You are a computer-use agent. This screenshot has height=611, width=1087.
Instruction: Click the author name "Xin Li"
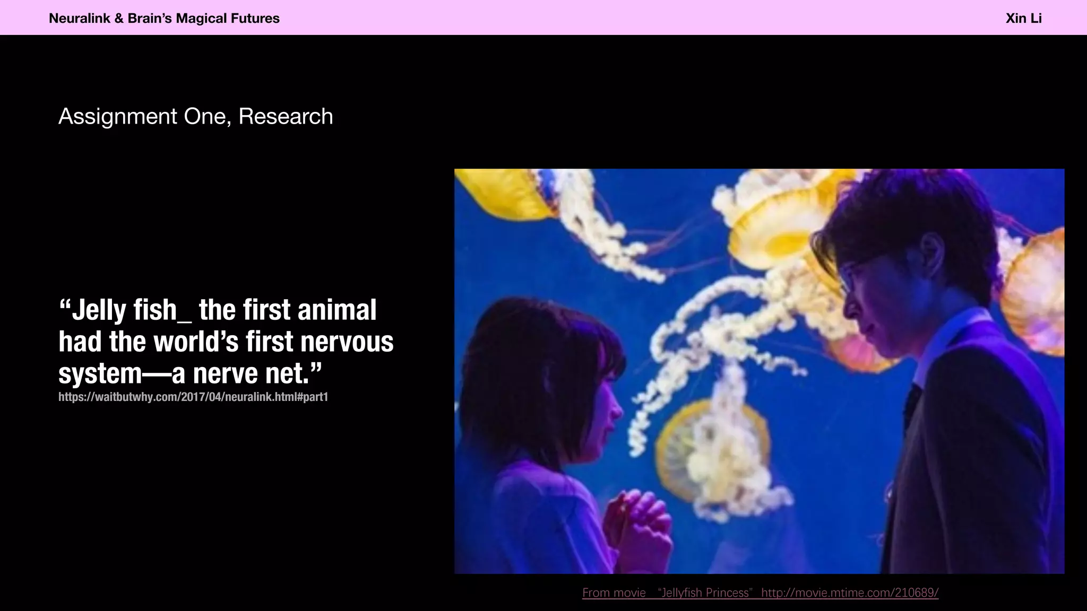[x=1023, y=19]
